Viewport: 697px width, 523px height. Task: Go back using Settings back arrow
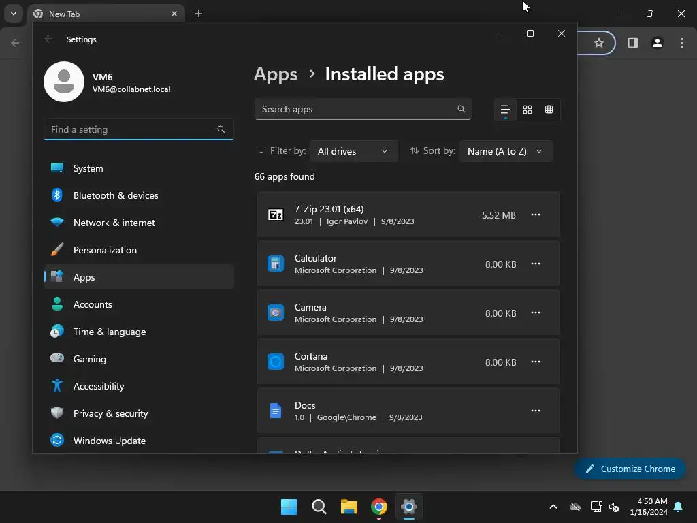pos(49,39)
